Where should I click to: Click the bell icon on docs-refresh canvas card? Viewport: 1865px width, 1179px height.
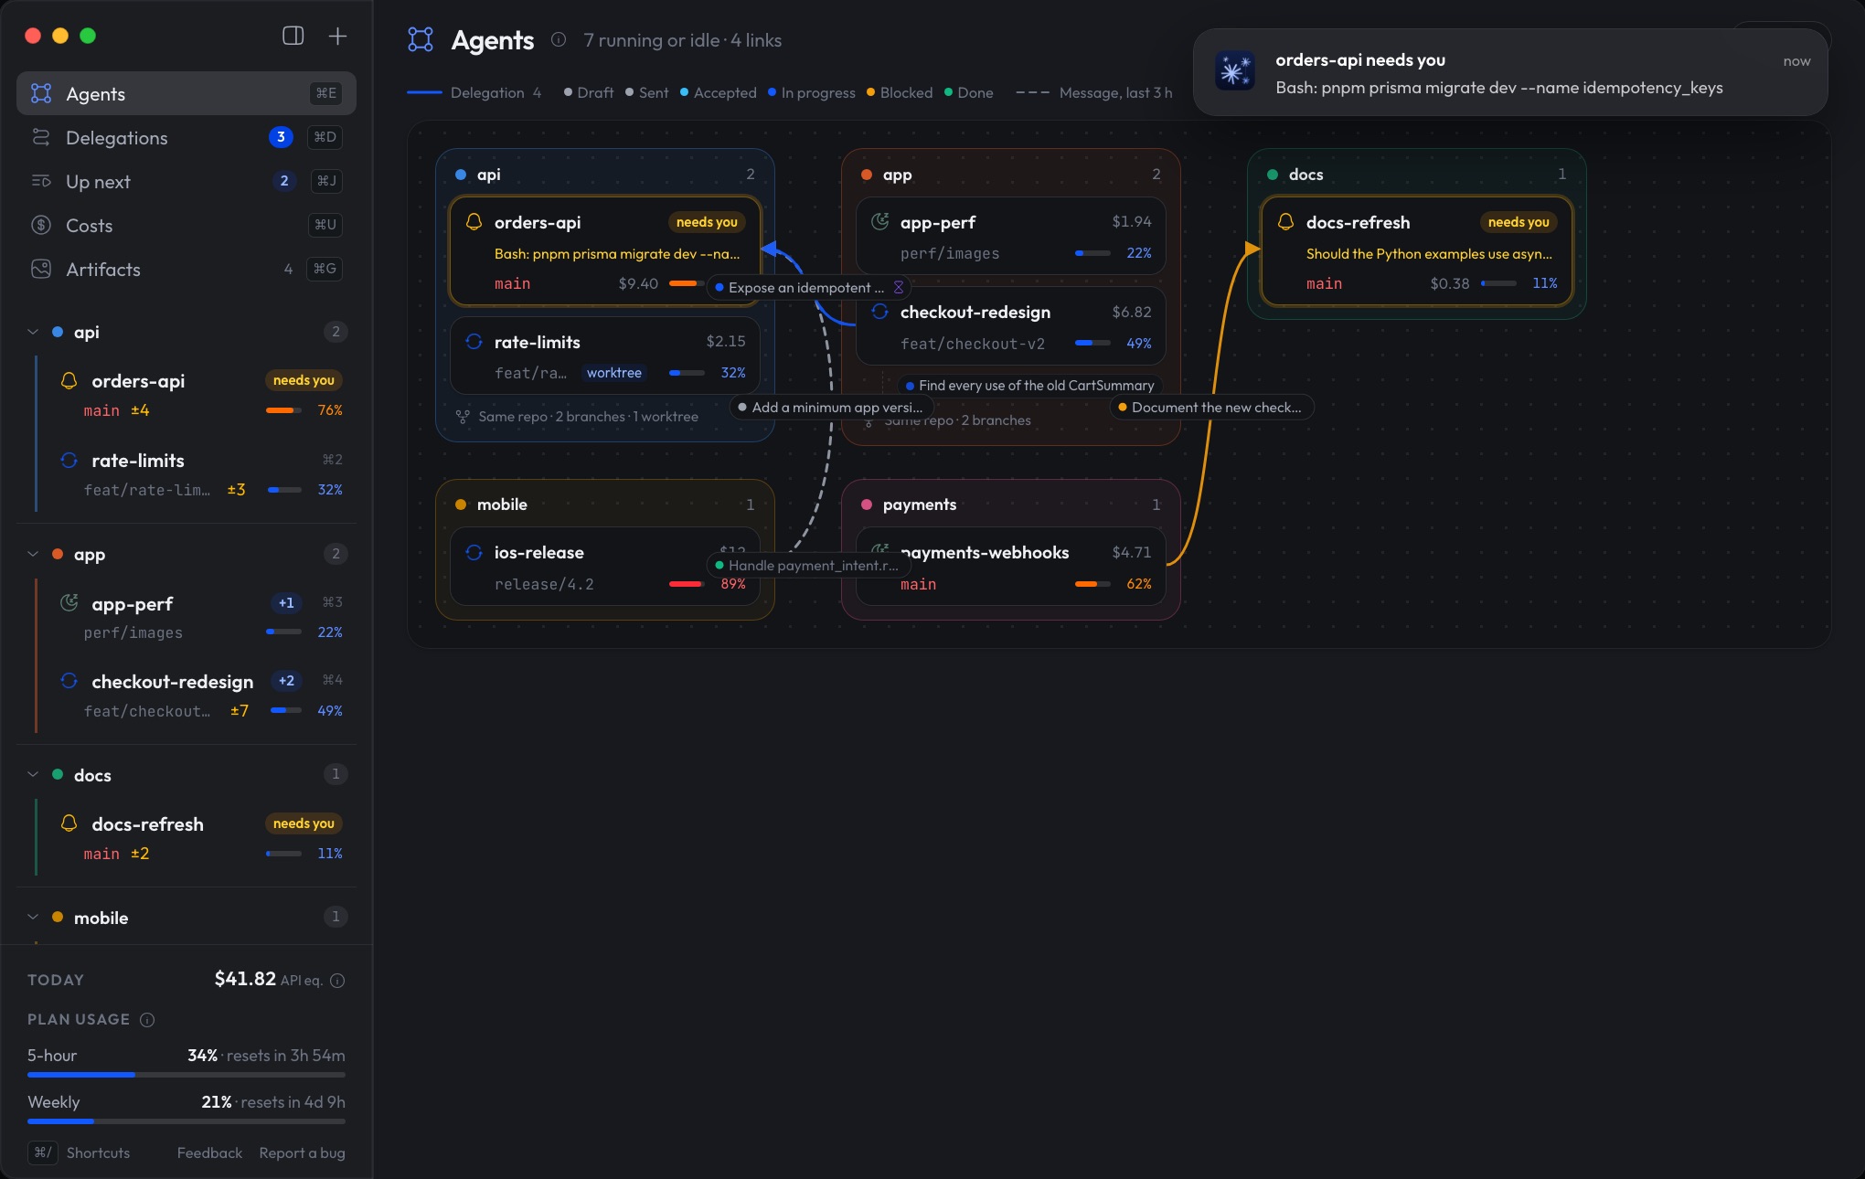coord(1285,222)
